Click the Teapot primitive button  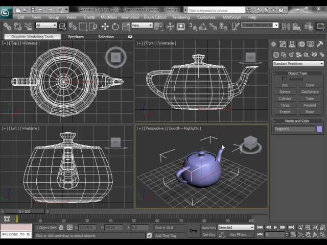tap(285, 112)
